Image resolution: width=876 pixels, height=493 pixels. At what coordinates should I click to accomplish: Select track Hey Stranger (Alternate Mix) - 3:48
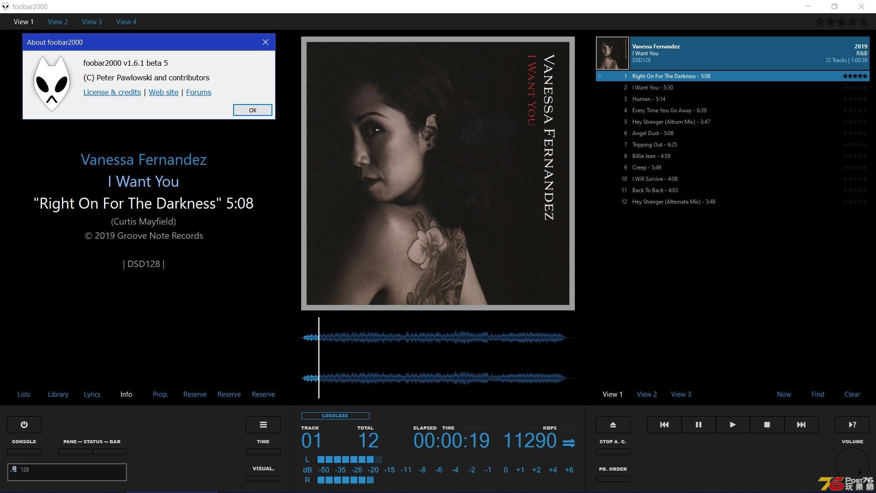[732, 202]
